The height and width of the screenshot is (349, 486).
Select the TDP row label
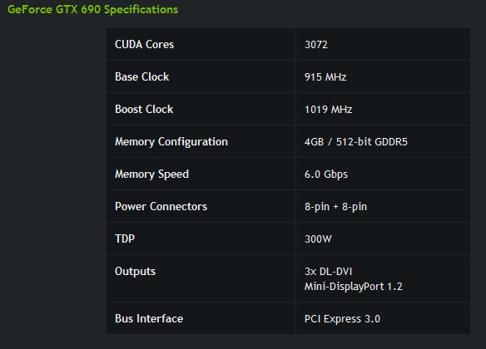(x=125, y=238)
